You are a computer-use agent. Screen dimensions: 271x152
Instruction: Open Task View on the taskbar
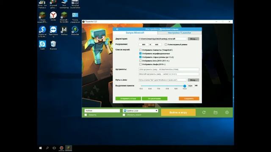pyautogui.click(x=54, y=148)
